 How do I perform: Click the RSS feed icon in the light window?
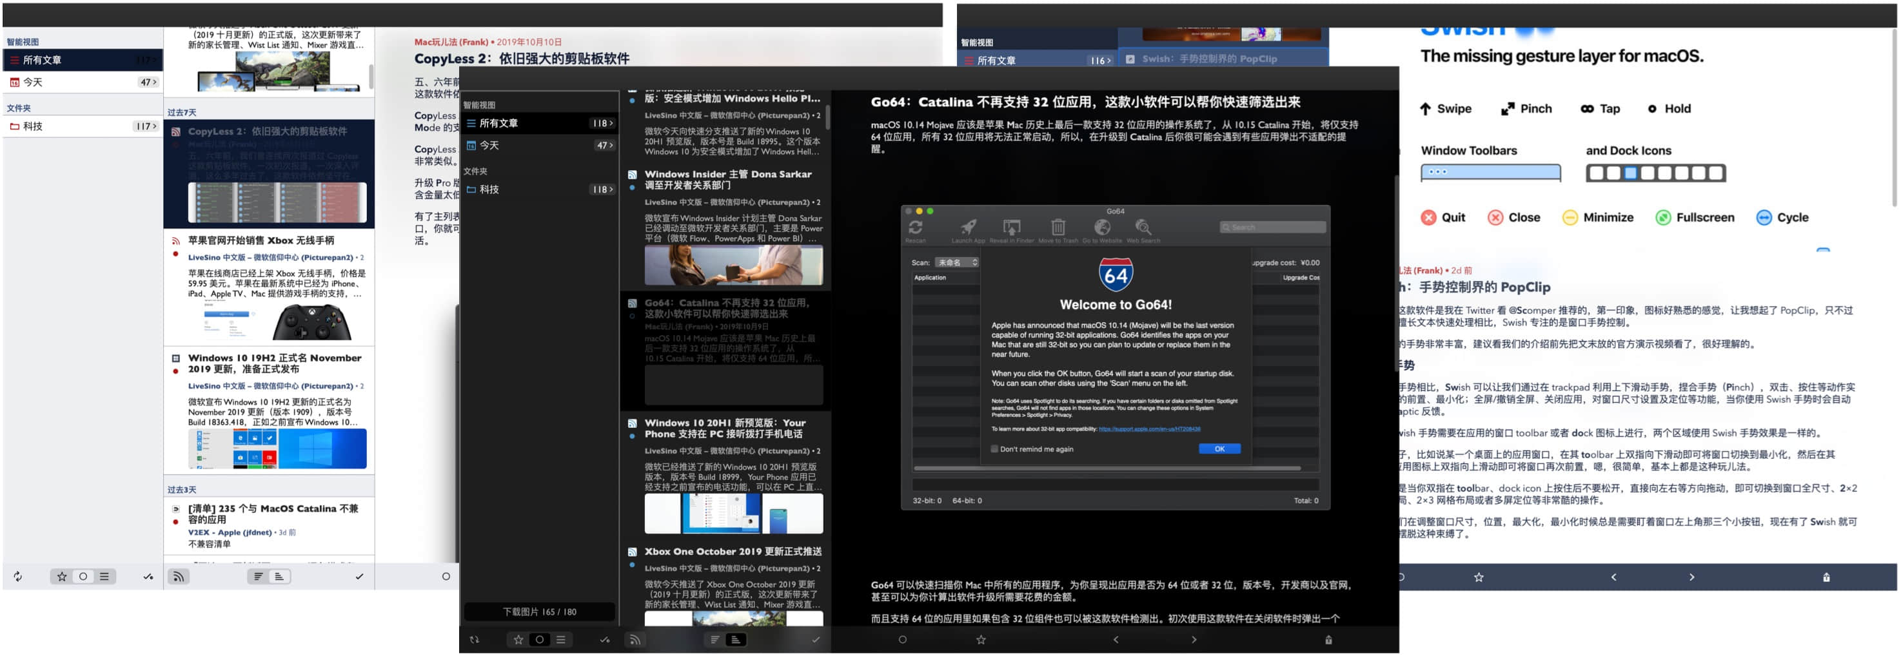tap(178, 576)
